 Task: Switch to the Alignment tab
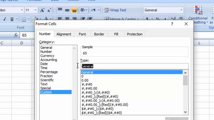[x=64, y=34]
